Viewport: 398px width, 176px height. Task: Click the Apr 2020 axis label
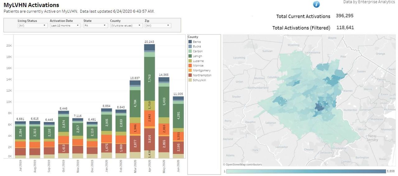(150, 166)
